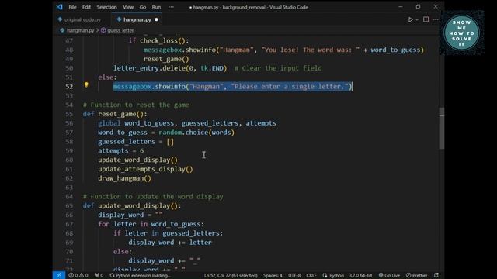Select the hangman.py editor tab
The image size is (497, 279).
click(137, 19)
